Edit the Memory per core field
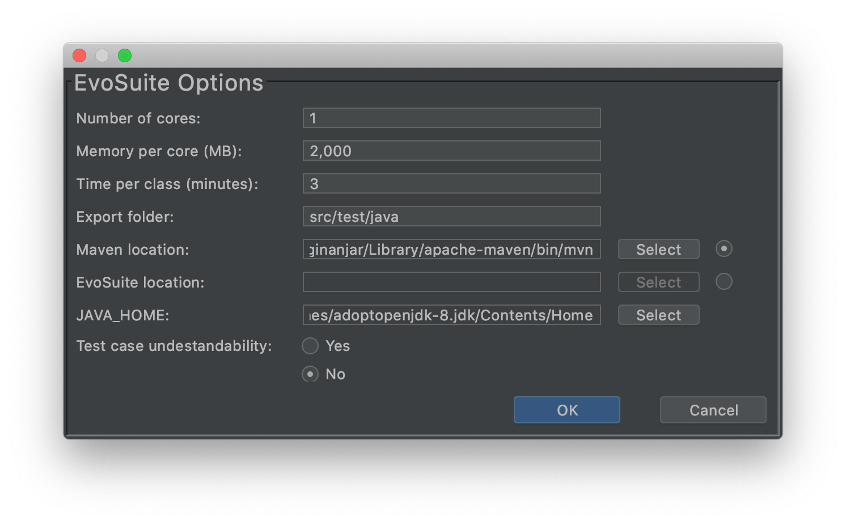This screenshot has width=846, height=523. click(x=451, y=151)
